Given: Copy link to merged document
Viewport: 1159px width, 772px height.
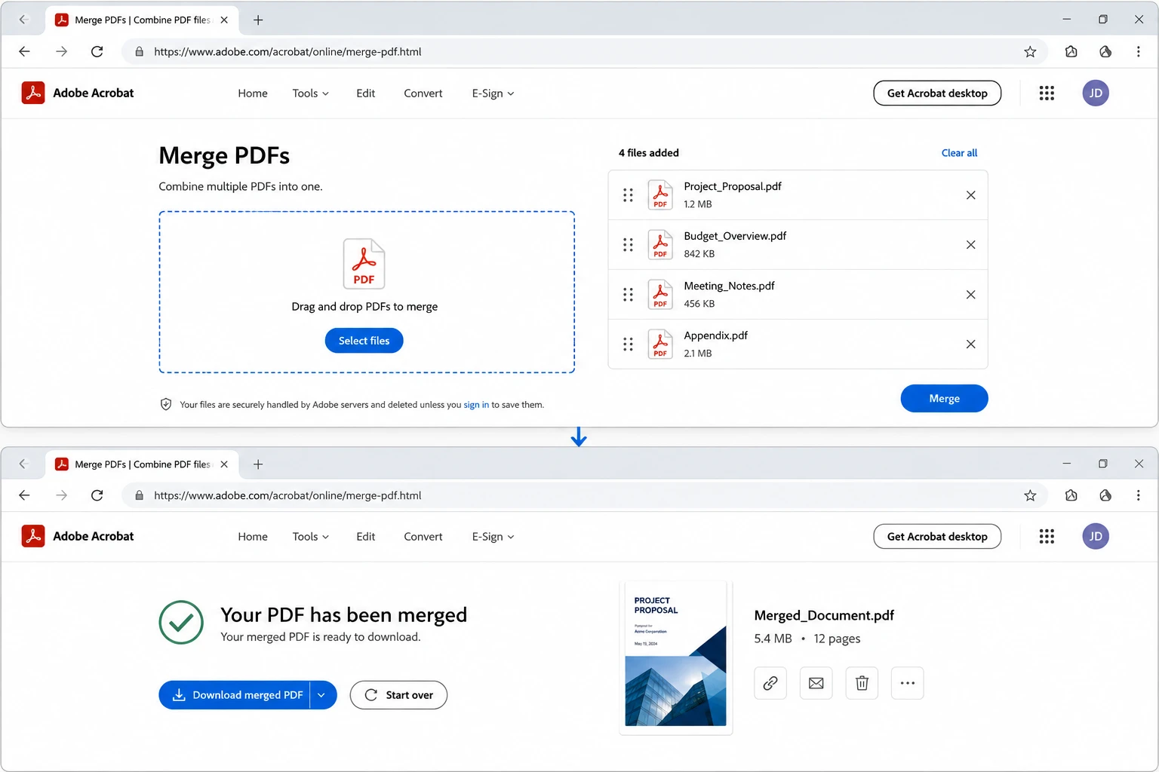Looking at the screenshot, I should click(x=770, y=683).
